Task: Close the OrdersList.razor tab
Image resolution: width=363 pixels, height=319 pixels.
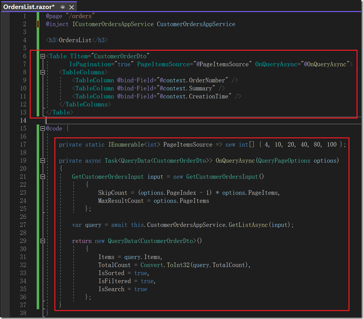Action: tap(72, 7)
